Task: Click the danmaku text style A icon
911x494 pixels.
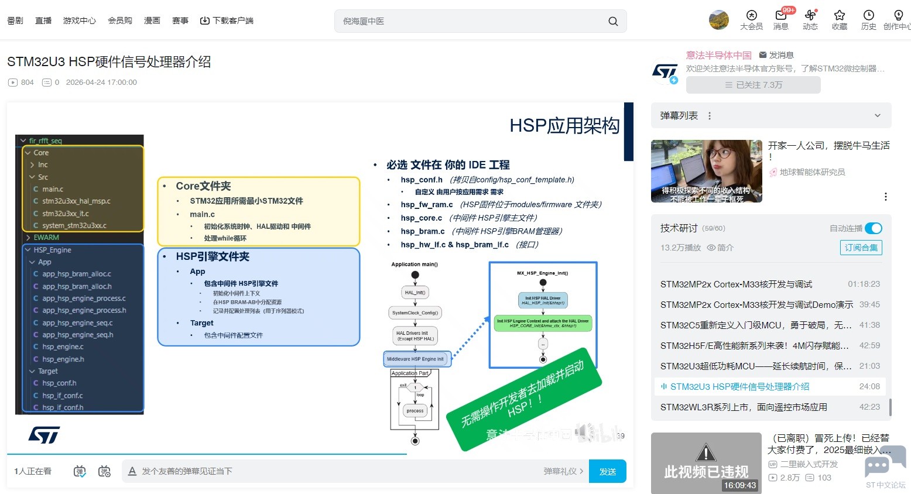Action: [132, 471]
